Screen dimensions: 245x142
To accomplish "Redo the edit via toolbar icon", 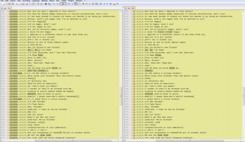I will click(41, 4).
